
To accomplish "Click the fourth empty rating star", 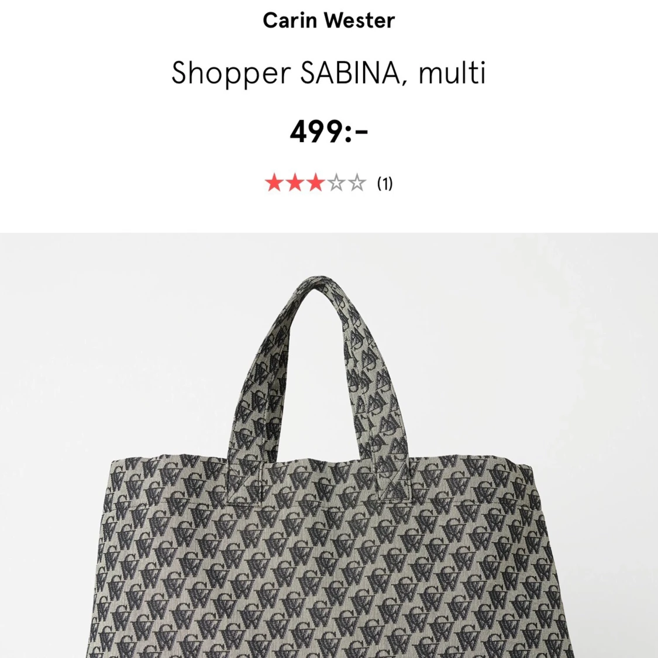I will tap(336, 182).
